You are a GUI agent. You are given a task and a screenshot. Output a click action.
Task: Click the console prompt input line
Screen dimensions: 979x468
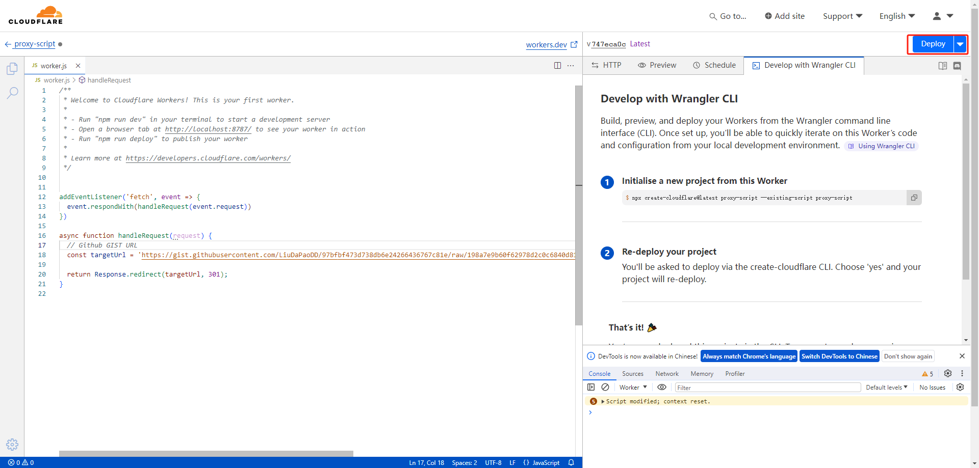[778, 412]
